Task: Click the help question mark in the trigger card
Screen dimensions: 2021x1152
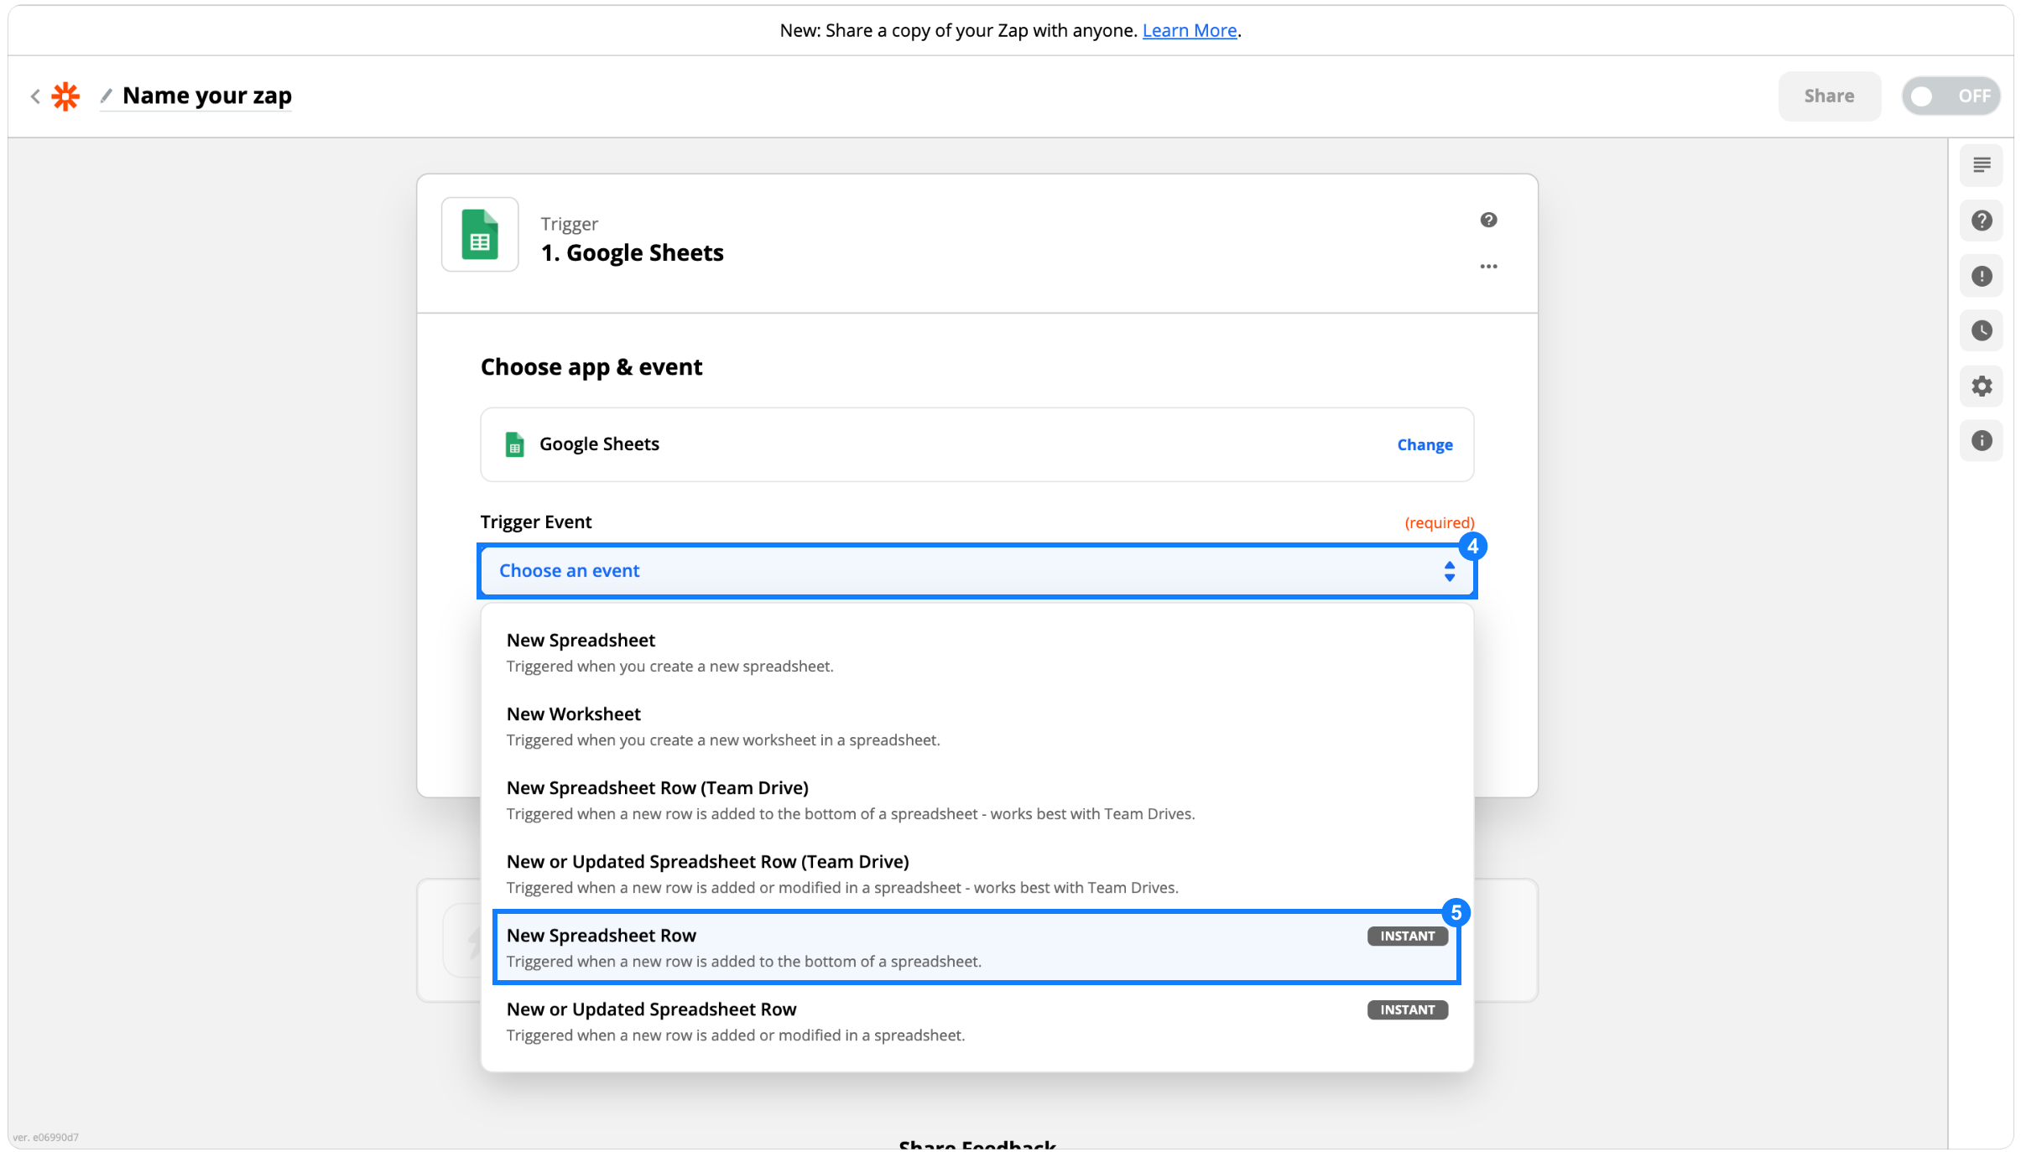Action: (x=1488, y=220)
